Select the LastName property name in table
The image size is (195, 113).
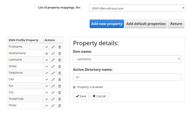15,60
